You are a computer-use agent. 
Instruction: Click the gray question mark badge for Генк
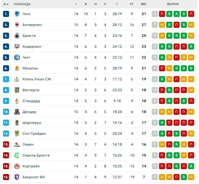pyautogui.click(x=155, y=14)
